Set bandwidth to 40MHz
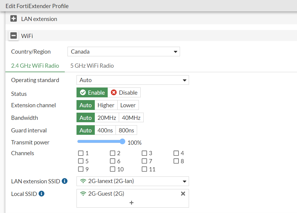 click(131, 118)
